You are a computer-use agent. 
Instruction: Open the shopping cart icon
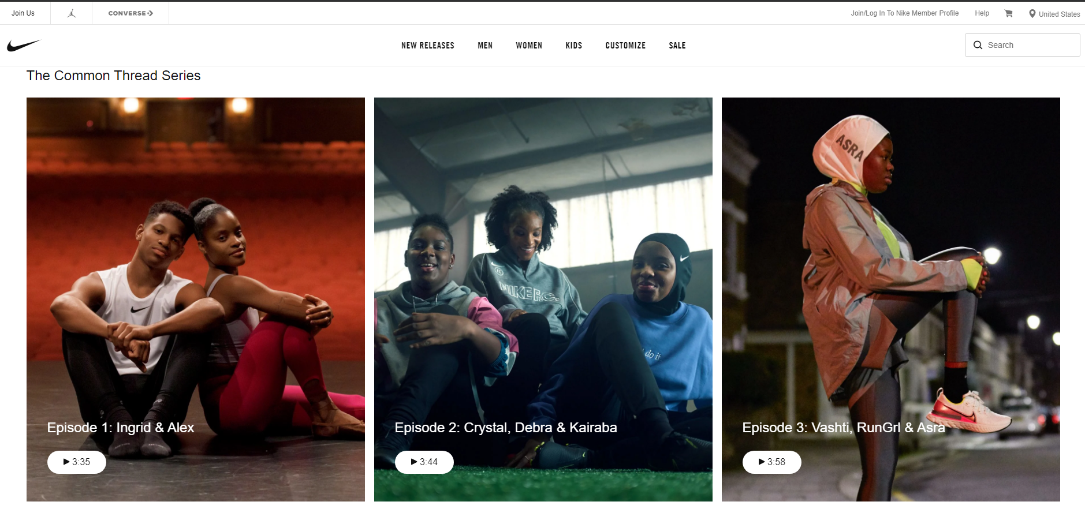tap(1009, 13)
